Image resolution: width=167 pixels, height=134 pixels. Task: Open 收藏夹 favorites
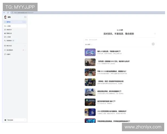tap(9, 54)
